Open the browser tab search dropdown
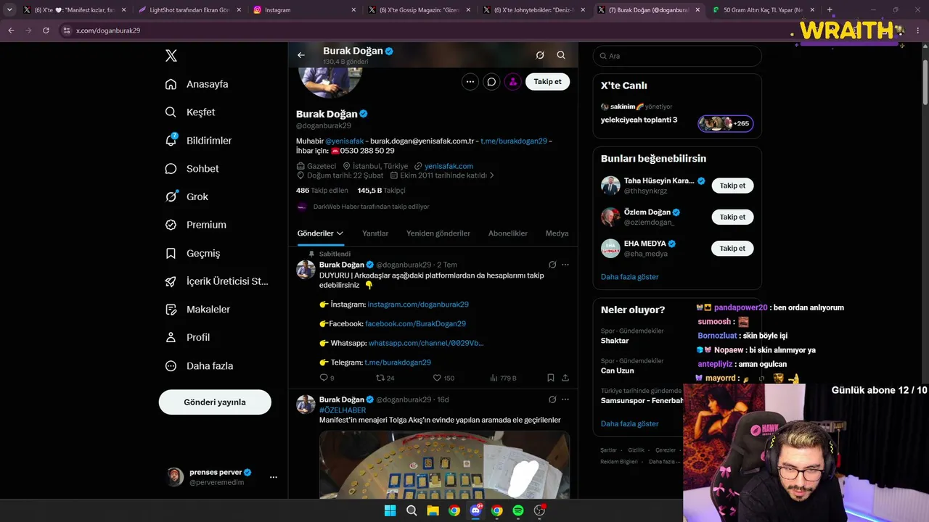This screenshot has height=522, width=929. pos(9,10)
